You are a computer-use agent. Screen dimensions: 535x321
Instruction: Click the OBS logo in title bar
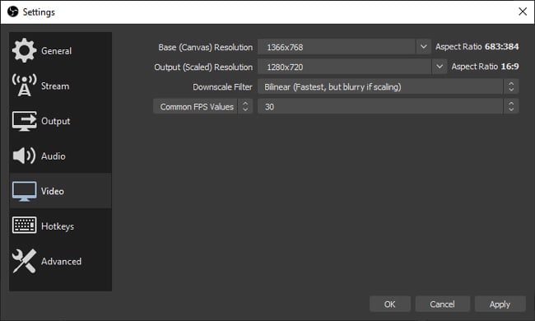[12, 12]
